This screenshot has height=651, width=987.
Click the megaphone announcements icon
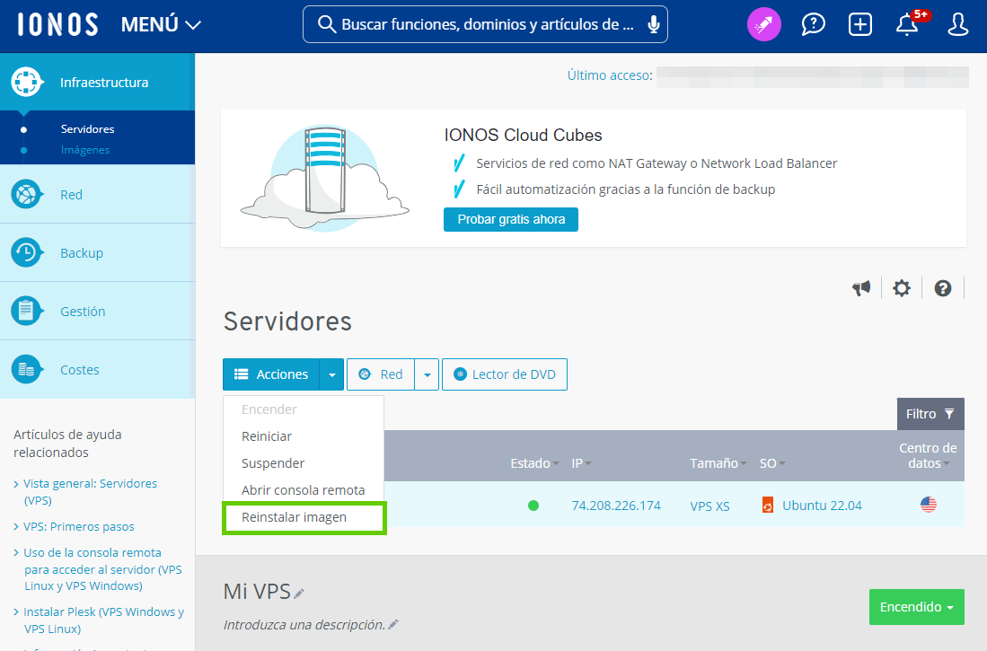click(861, 288)
